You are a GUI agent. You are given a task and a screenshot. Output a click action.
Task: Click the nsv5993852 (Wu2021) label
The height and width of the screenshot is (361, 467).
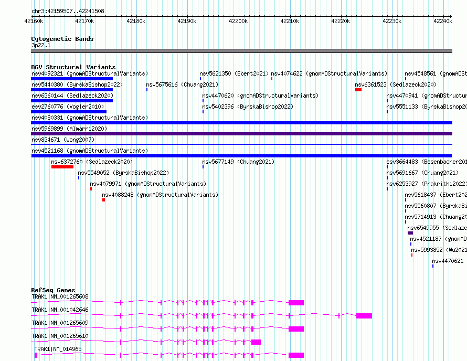click(x=439, y=250)
